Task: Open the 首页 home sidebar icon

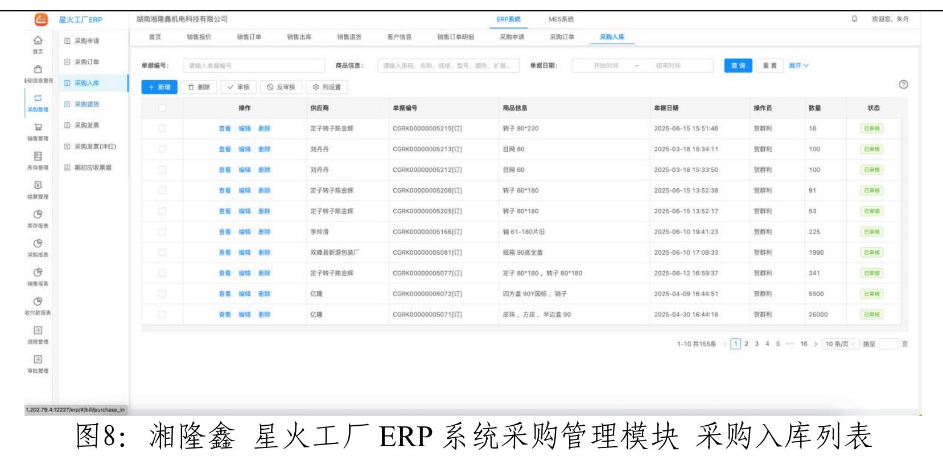Action: tap(38, 40)
